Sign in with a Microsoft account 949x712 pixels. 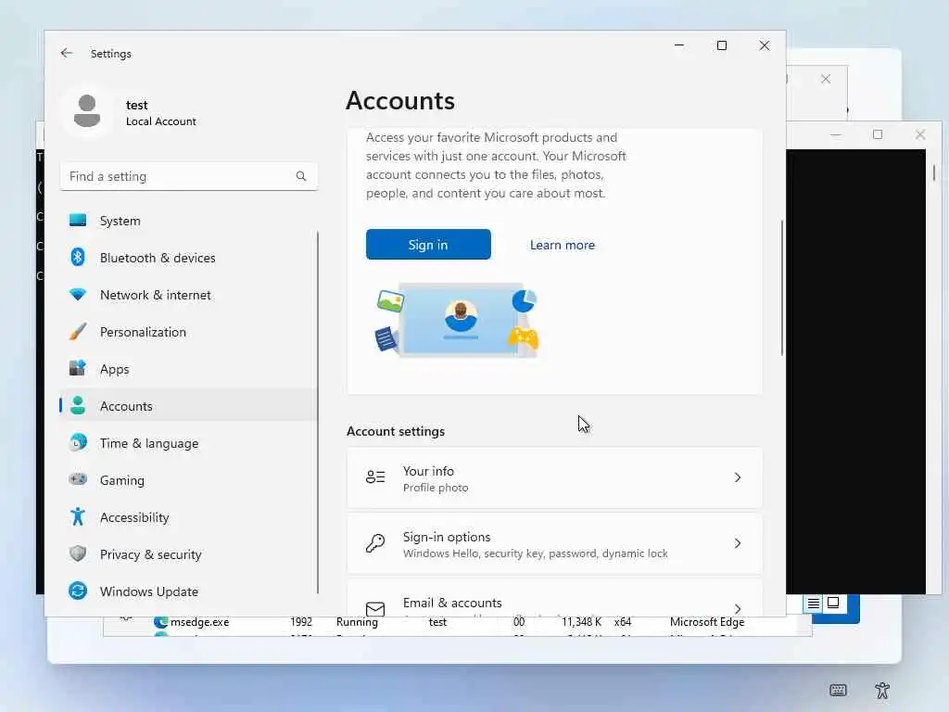(428, 244)
